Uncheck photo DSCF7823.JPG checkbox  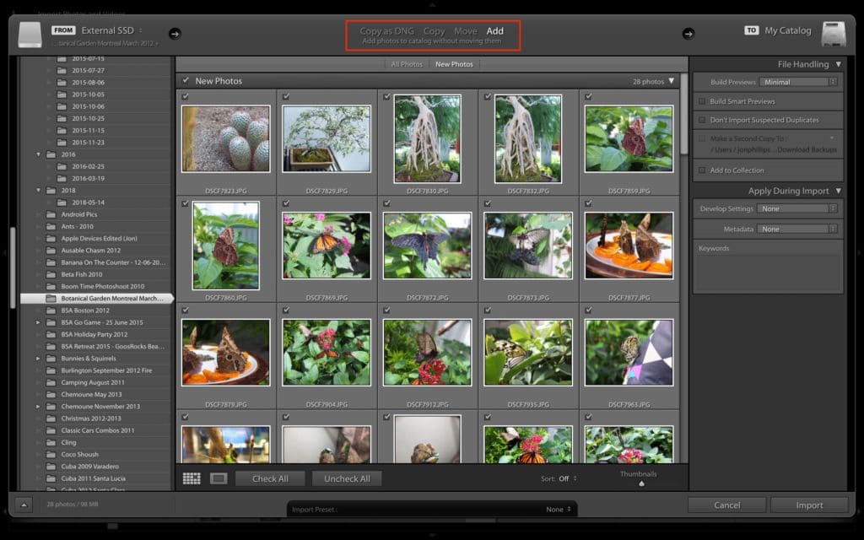pos(185,96)
